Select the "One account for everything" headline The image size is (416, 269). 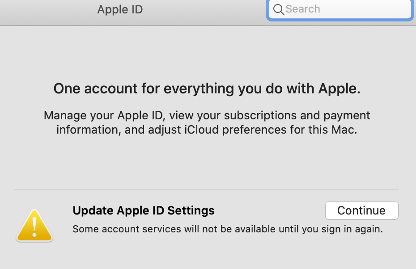point(207,88)
